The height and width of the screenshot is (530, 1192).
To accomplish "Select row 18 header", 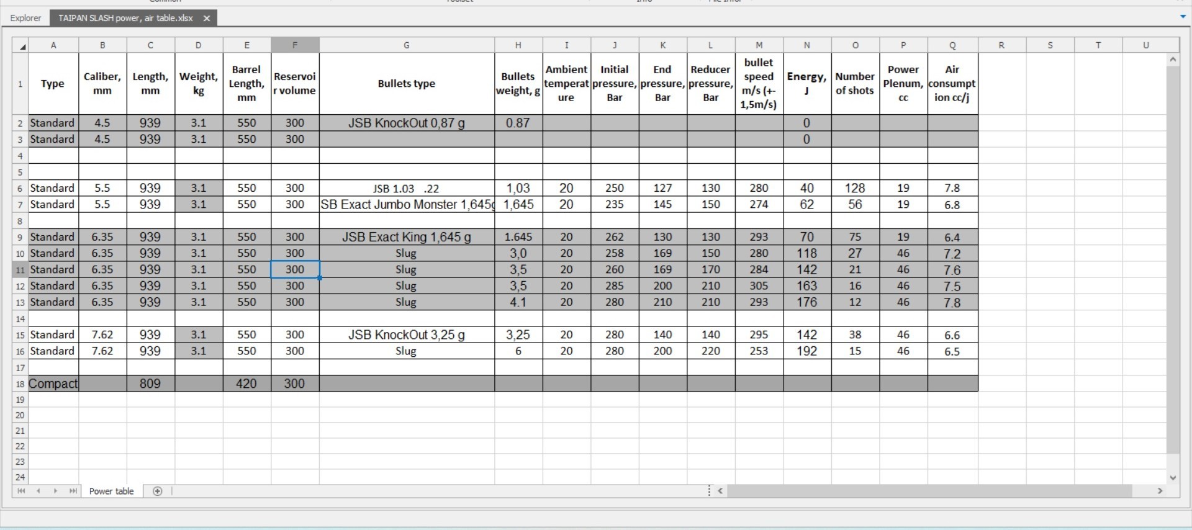I will [x=20, y=384].
